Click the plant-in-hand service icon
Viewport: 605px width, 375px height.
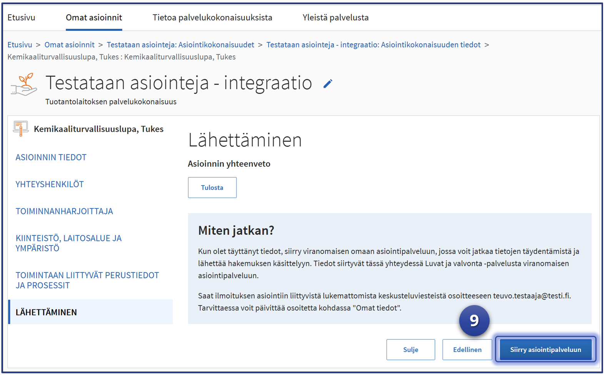(x=24, y=84)
